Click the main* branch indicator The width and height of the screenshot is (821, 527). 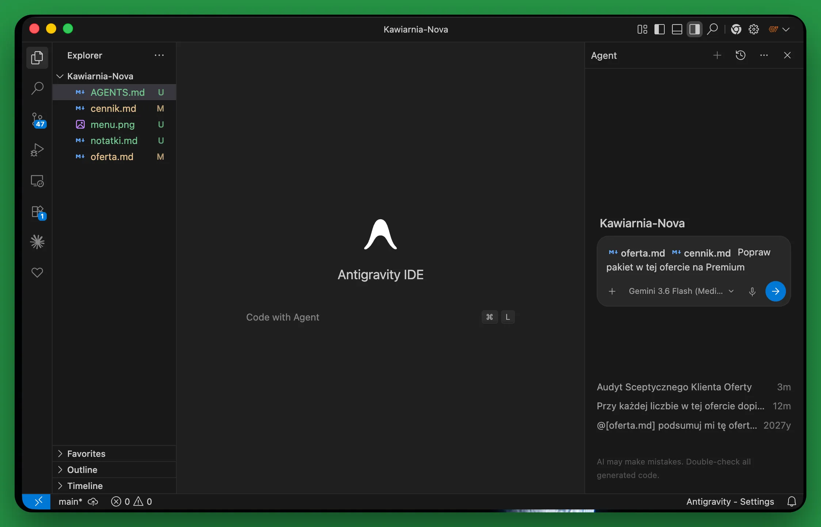tap(70, 501)
